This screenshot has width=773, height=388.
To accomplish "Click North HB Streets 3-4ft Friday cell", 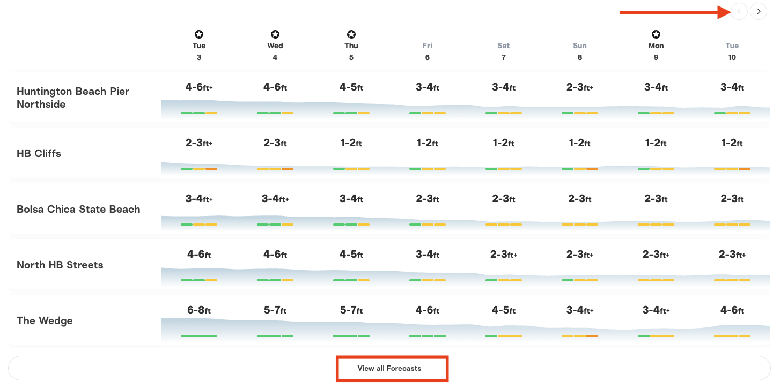I will tap(428, 255).
